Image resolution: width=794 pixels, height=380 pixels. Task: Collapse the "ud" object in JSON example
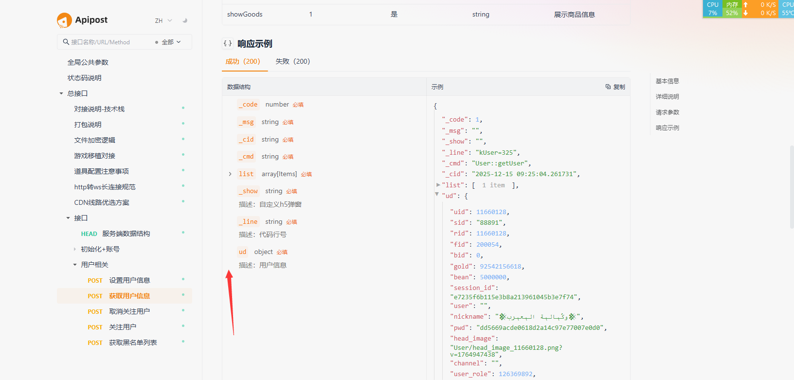tap(437, 194)
